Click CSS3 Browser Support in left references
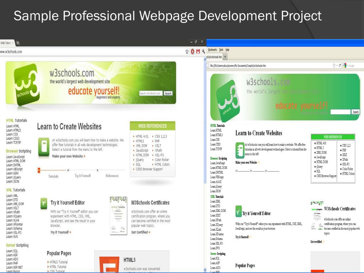The width and height of the screenshot is (364, 273). [x=149, y=169]
